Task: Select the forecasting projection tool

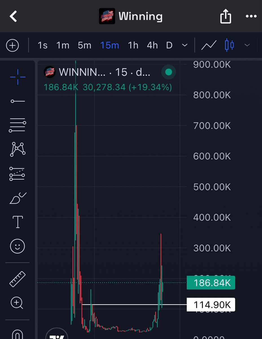Action: pyautogui.click(x=17, y=174)
